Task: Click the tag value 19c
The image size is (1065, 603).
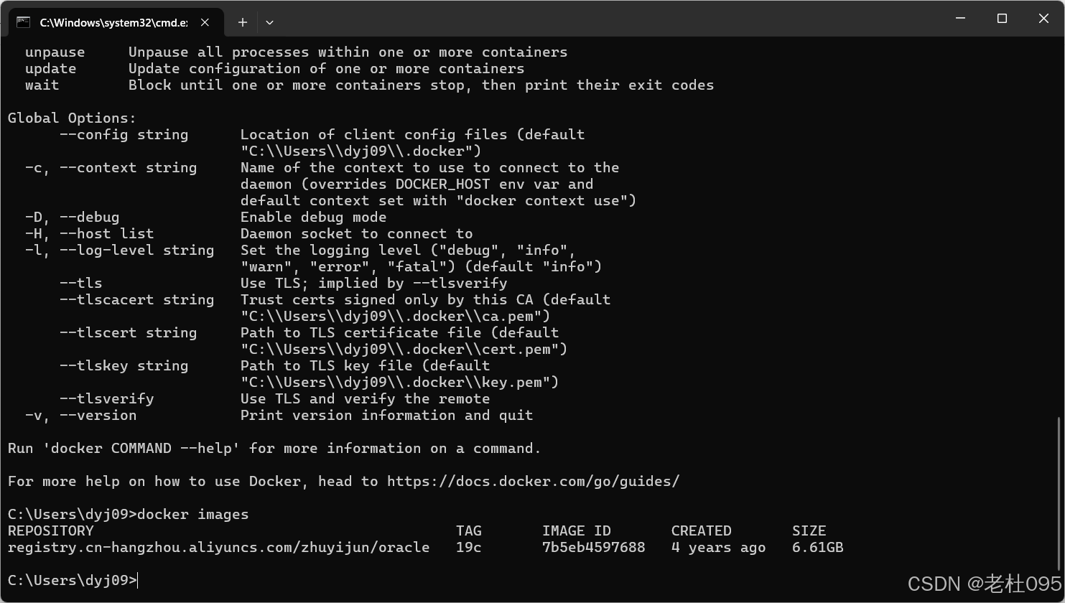Action: coord(469,547)
